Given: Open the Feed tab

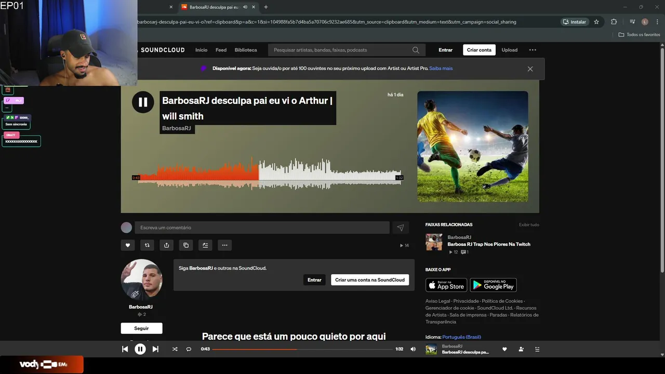Looking at the screenshot, I should click(221, 50).
